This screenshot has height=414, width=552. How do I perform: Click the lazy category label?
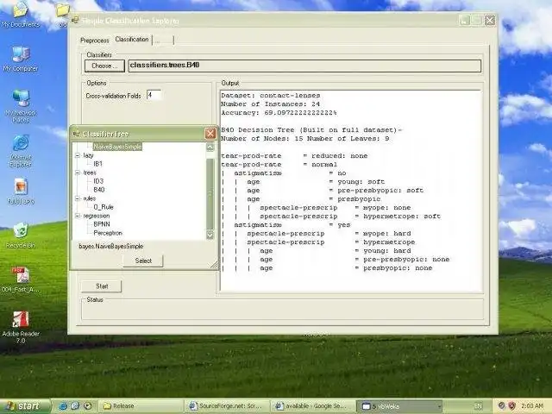pos(88,155)
